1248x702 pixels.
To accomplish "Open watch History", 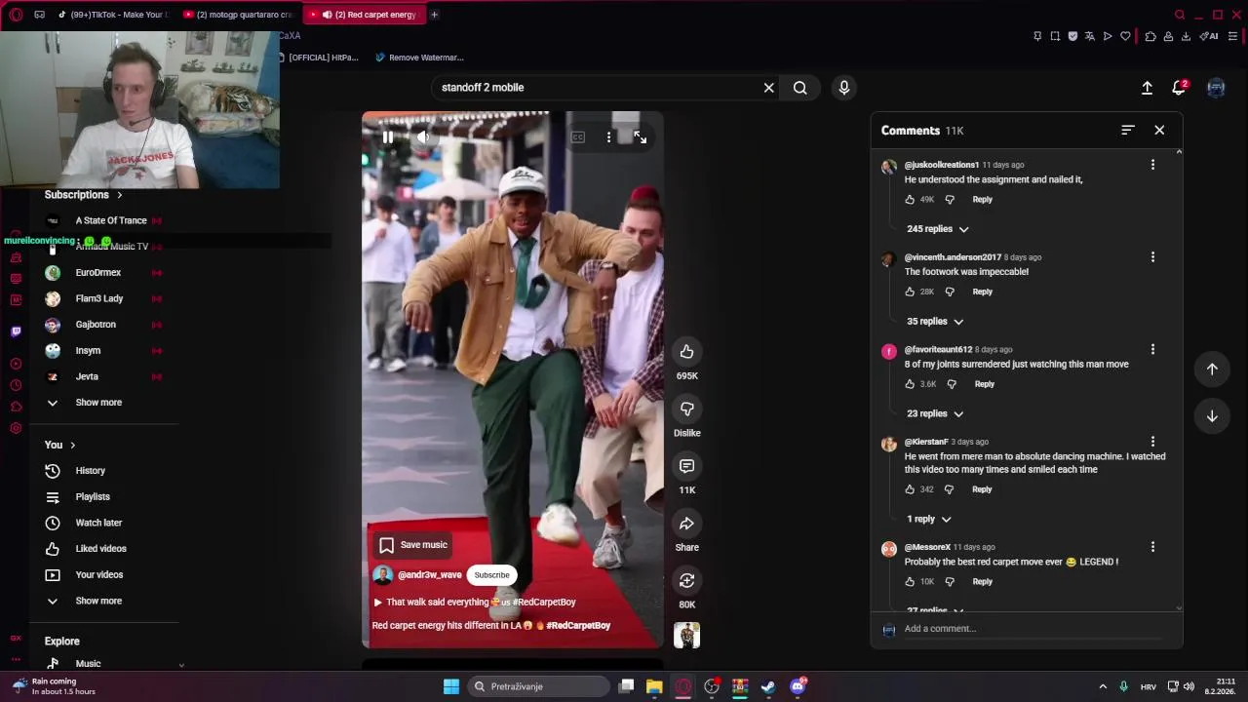I will [90, 471].
